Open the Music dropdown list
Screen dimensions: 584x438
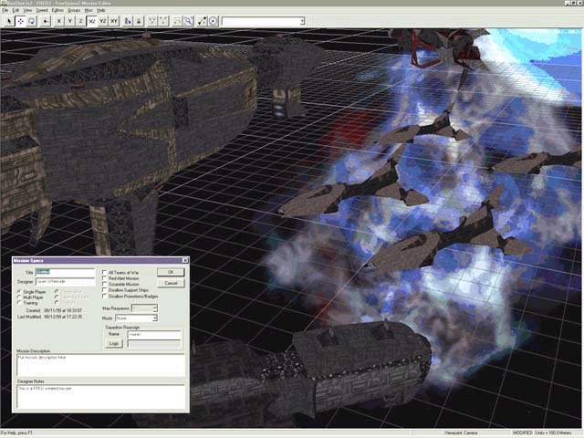[154, 319]
